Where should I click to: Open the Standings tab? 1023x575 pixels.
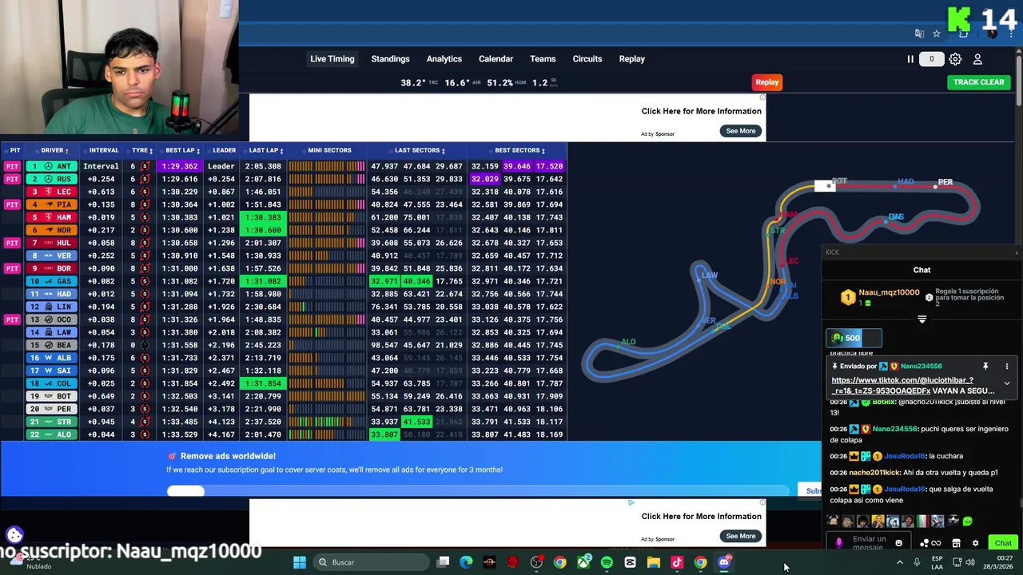390,59
